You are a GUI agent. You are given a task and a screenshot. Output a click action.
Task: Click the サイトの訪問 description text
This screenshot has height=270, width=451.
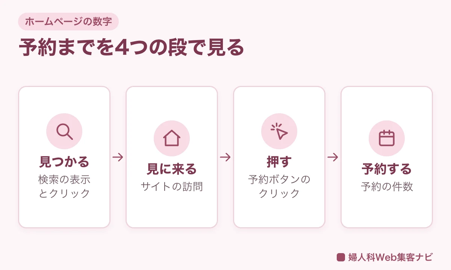172,186
